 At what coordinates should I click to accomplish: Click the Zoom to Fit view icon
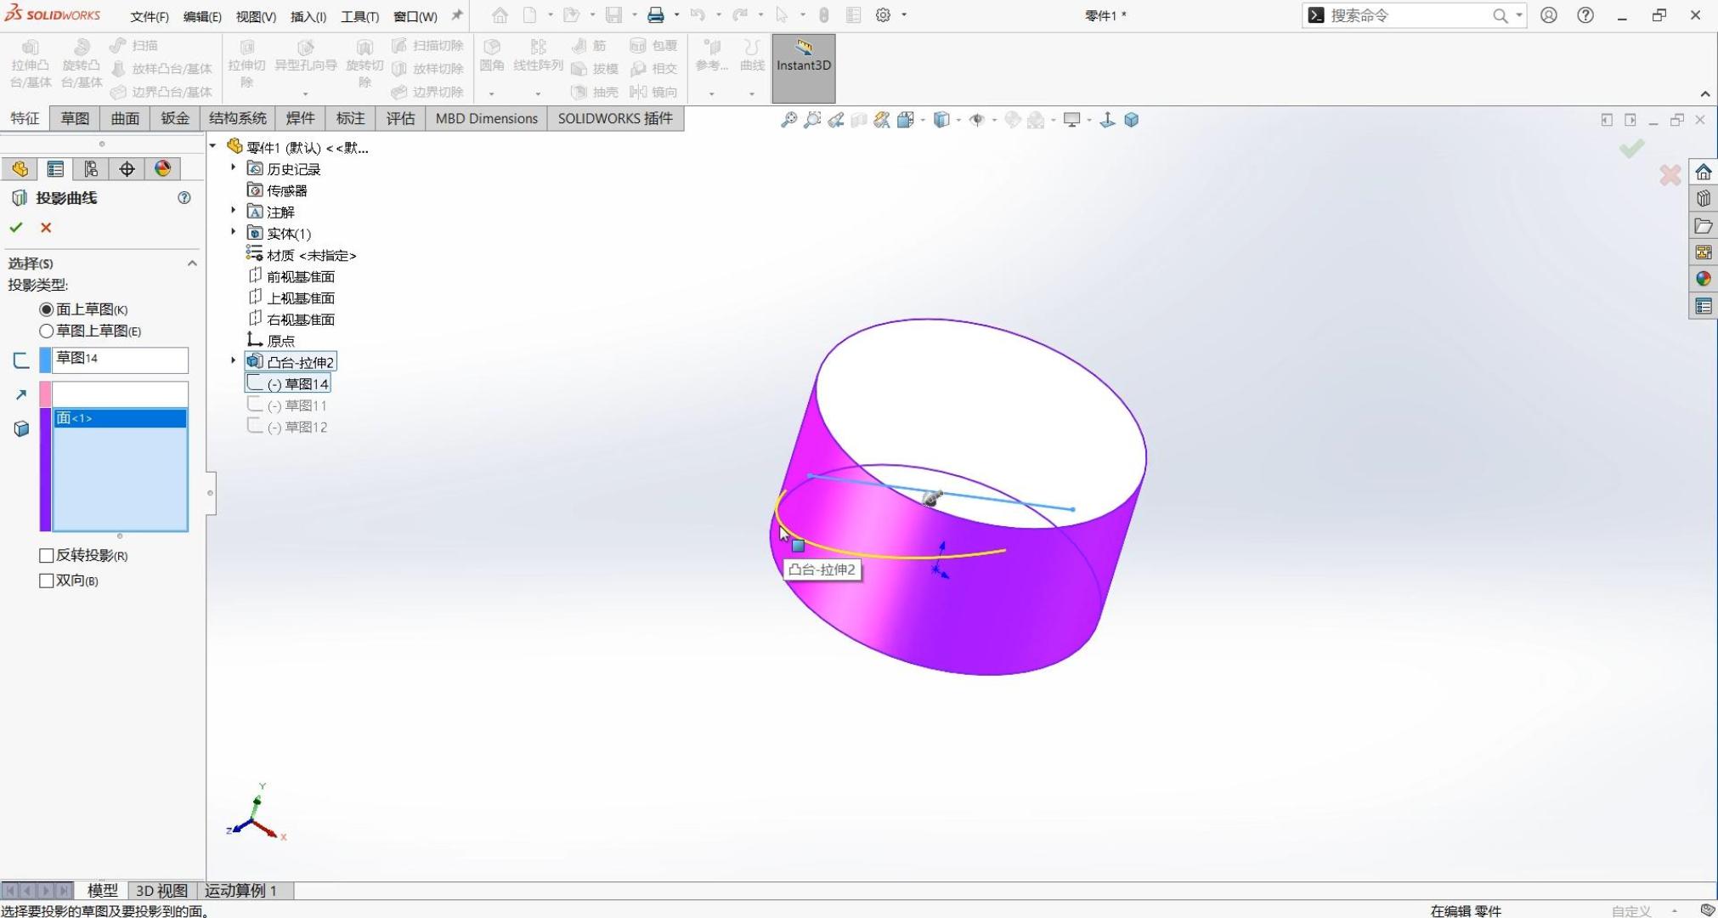click(x=788, y=120)
